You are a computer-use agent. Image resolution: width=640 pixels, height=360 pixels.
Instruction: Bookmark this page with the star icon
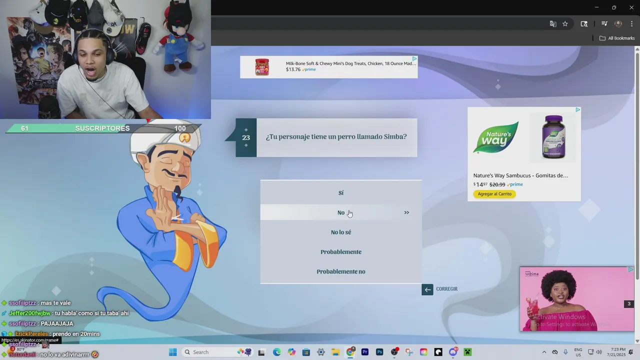[565, 23]
